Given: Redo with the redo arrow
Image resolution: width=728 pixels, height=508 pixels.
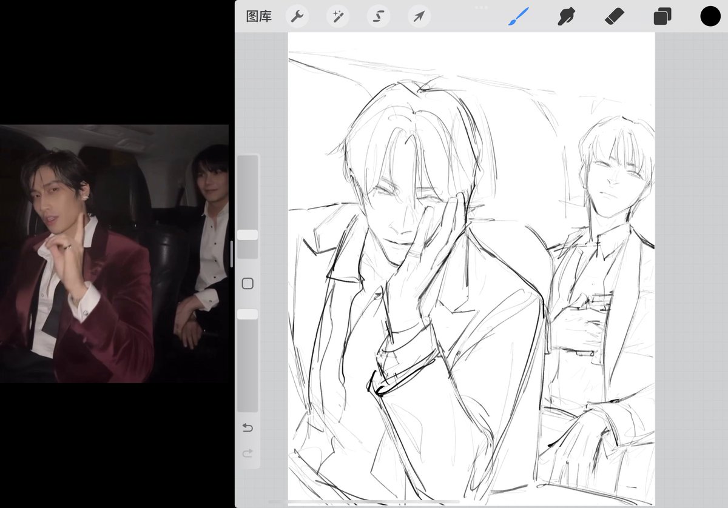Looking at the screenshot, I should 248,453.
